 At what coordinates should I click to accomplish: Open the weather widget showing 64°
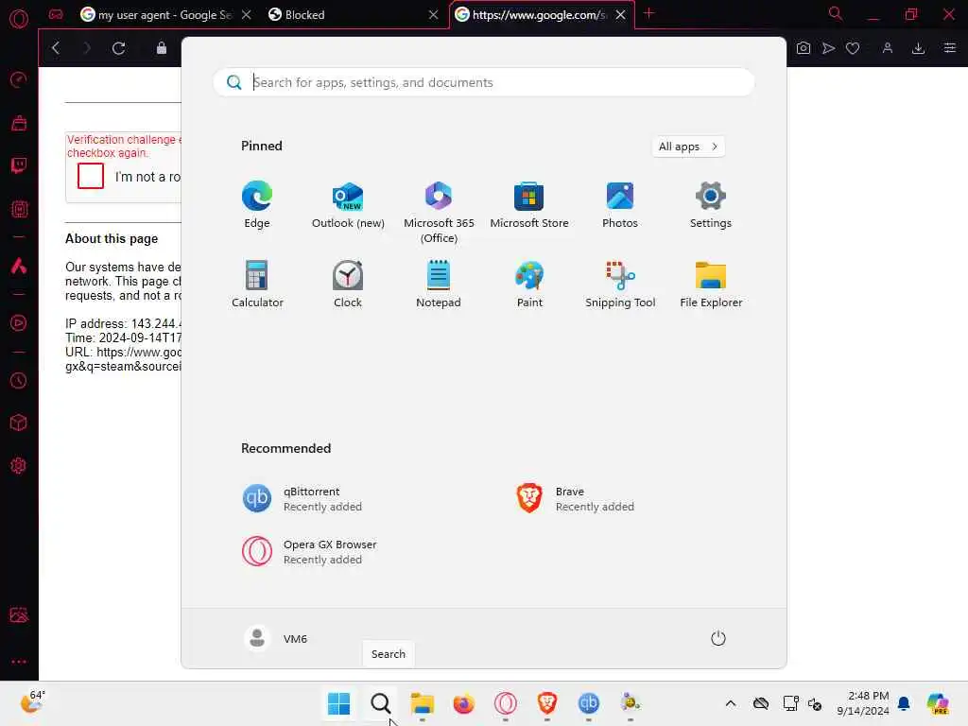[33, 701]
